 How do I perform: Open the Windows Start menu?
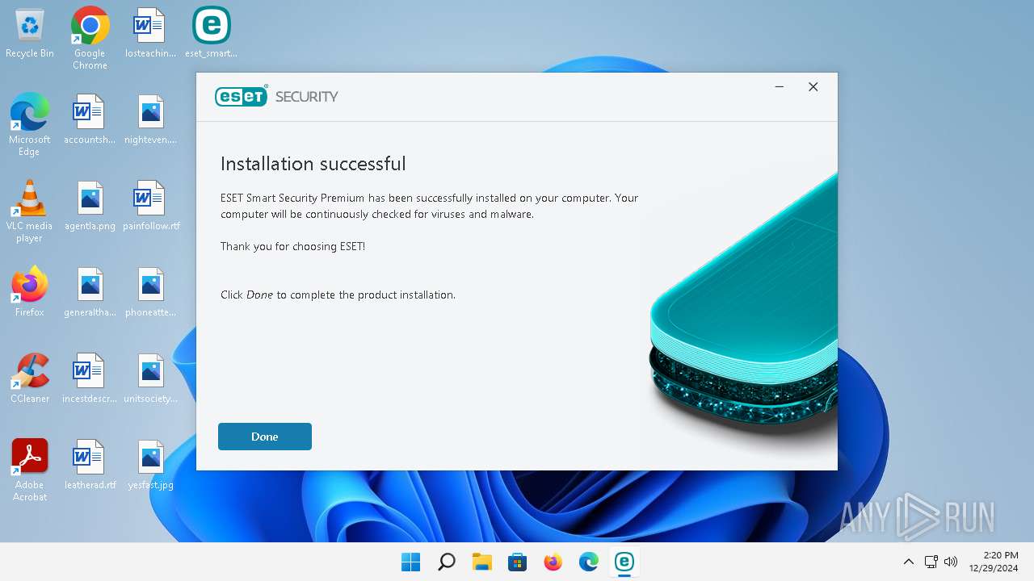[410, 562]
